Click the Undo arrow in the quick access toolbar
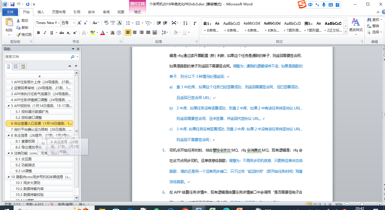The width and height of the screenshot is (385, 210). (19, 4)
